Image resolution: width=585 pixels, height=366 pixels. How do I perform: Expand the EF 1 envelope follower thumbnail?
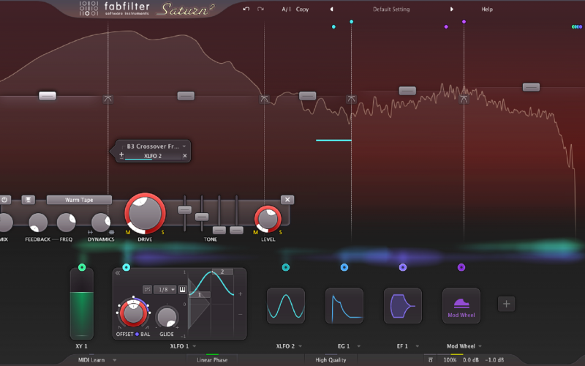coord(403,305)
